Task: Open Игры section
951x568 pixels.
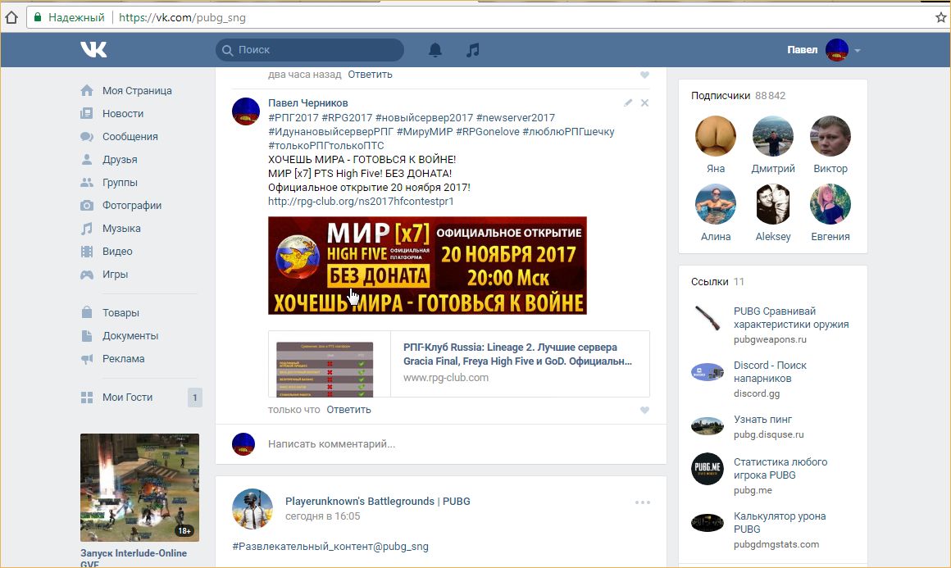Action: click(x=116, y=275)
